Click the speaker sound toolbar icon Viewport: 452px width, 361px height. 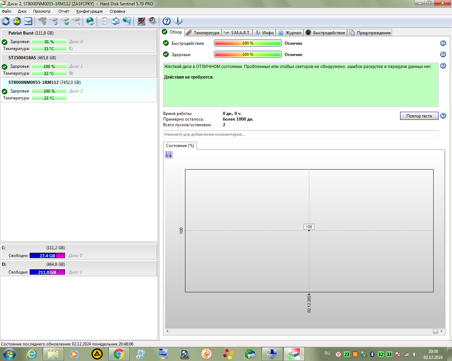[x=152, y=21]
